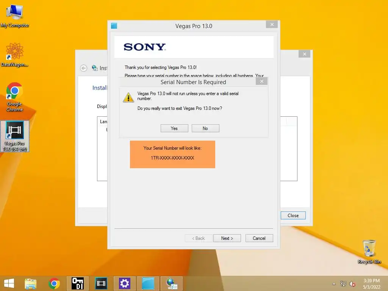Click Cancel in Vegas Pro installer
This screenshot has width=388, height=291.
tap(259, 238)
